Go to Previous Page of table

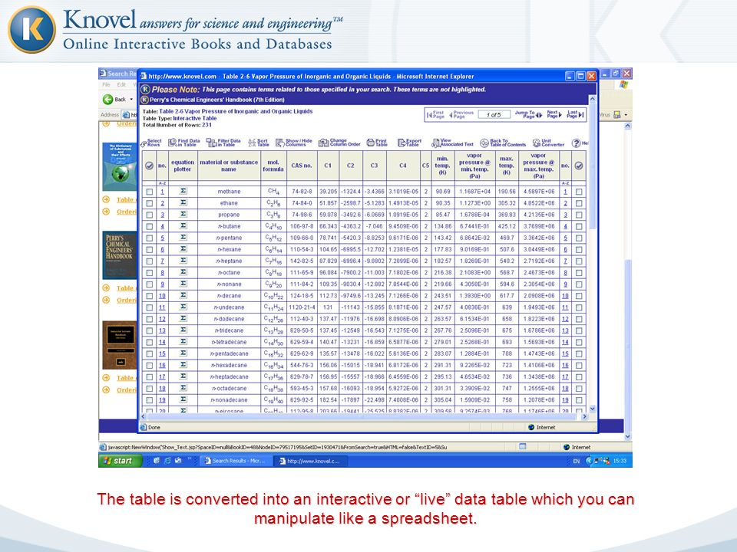coord(461,114)
